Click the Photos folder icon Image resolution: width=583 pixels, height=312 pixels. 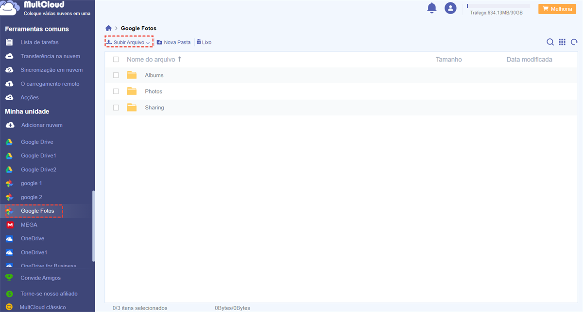click(132, 91)
